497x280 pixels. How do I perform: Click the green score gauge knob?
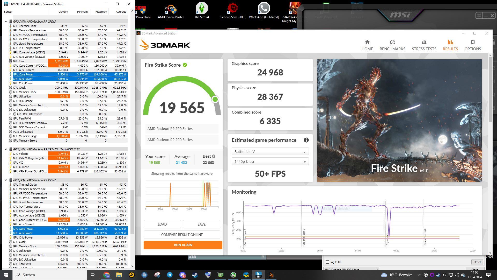tap(215, 99)
